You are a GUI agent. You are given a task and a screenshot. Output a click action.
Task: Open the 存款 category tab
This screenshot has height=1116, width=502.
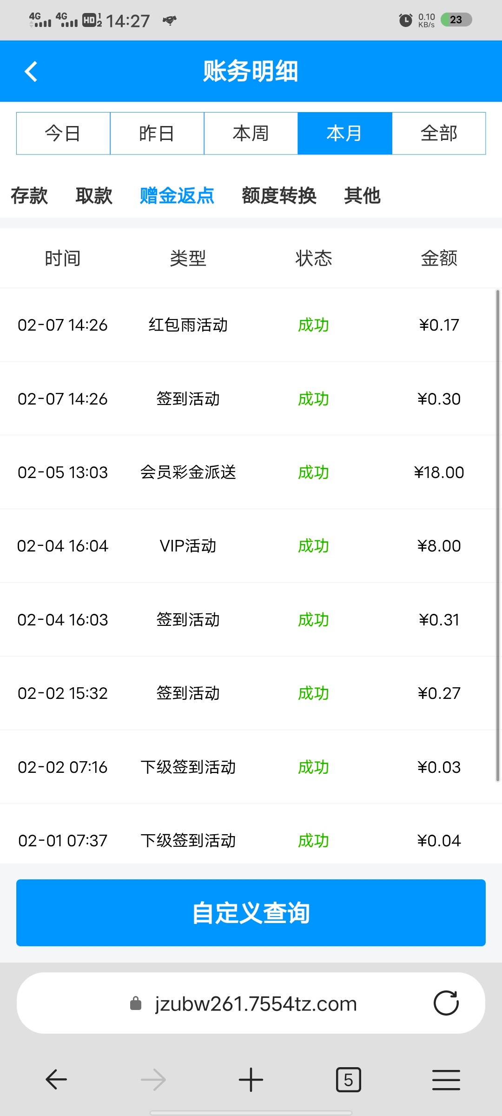pos(29,195)
